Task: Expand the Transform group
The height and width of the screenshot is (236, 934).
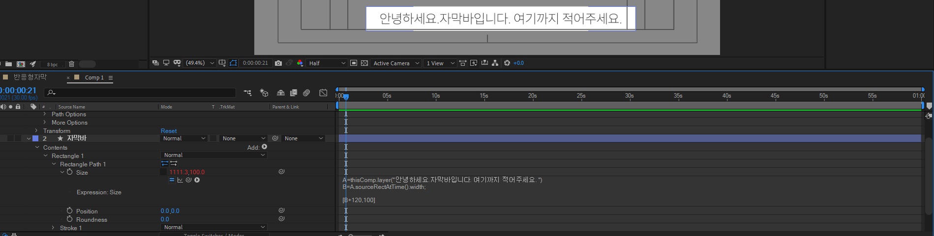Action: (x=36, y=131)
